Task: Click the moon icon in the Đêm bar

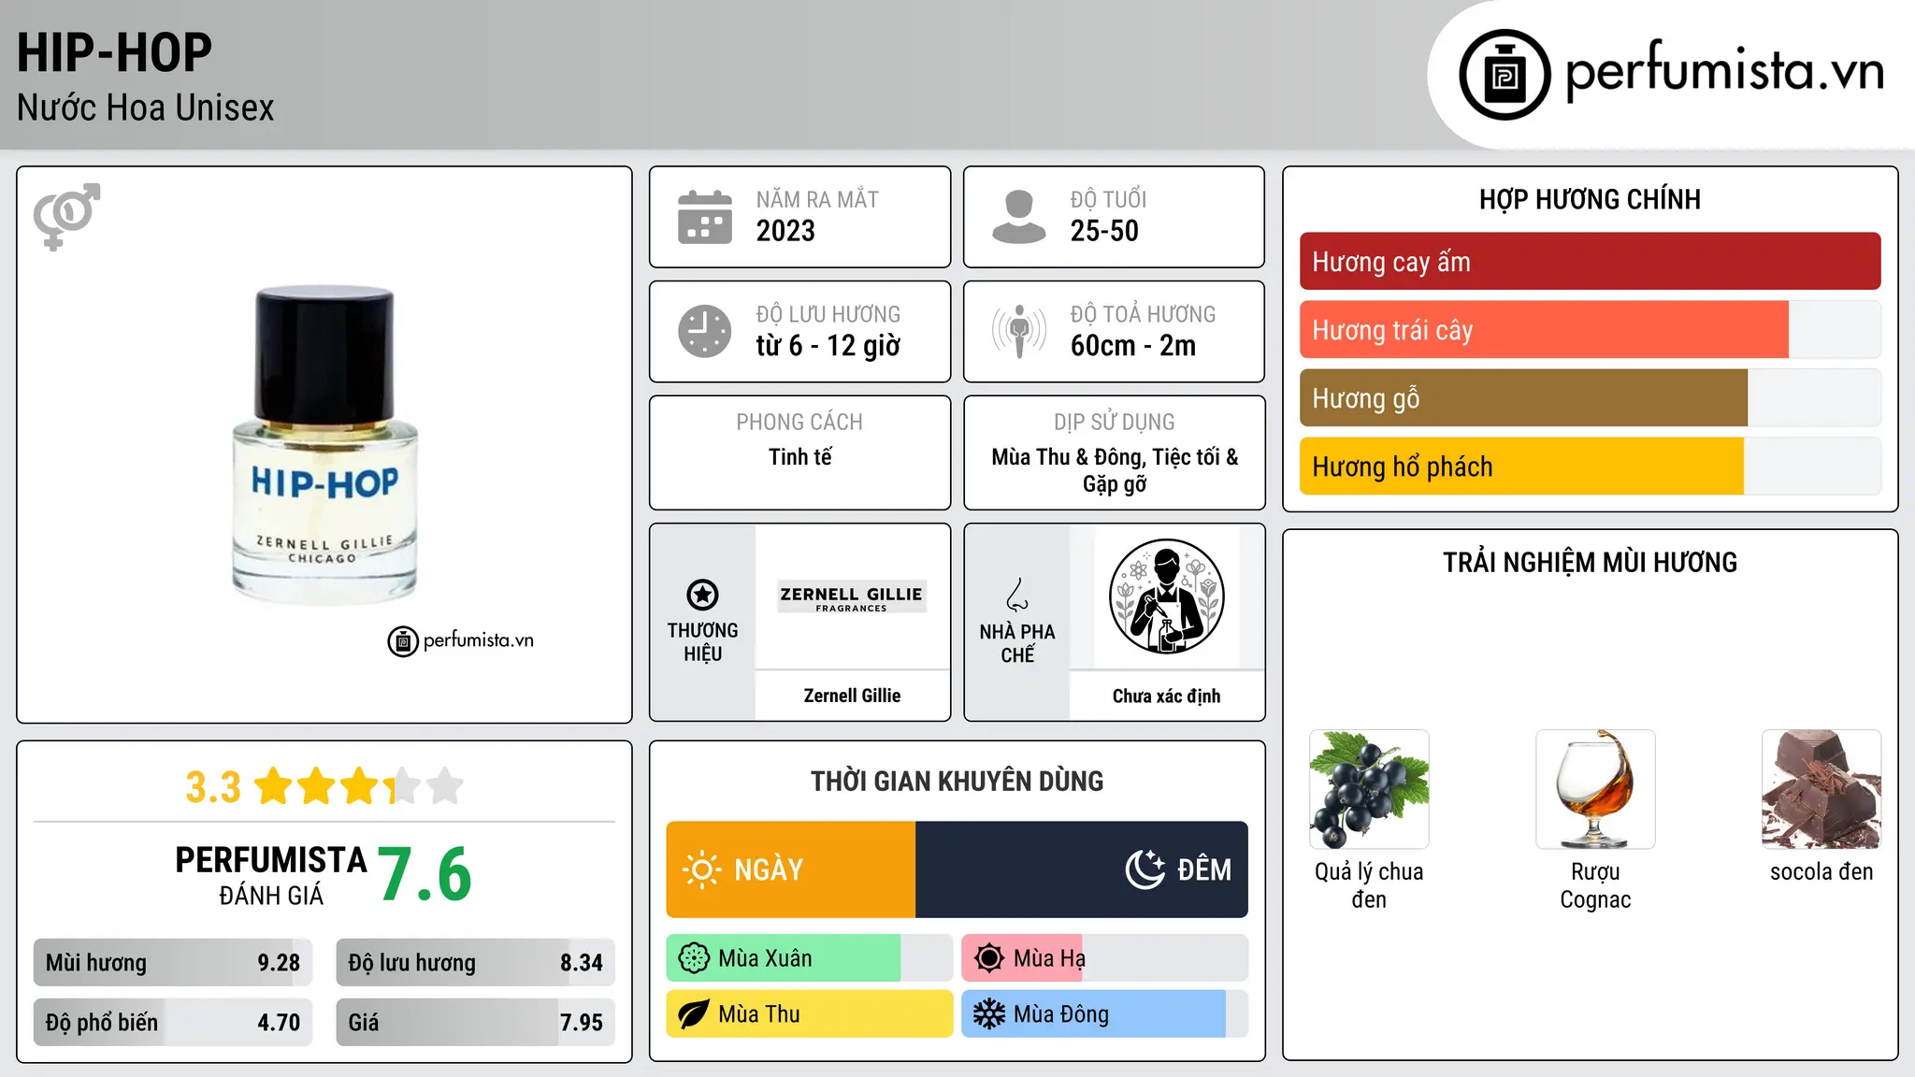Action: point(1145,869)
